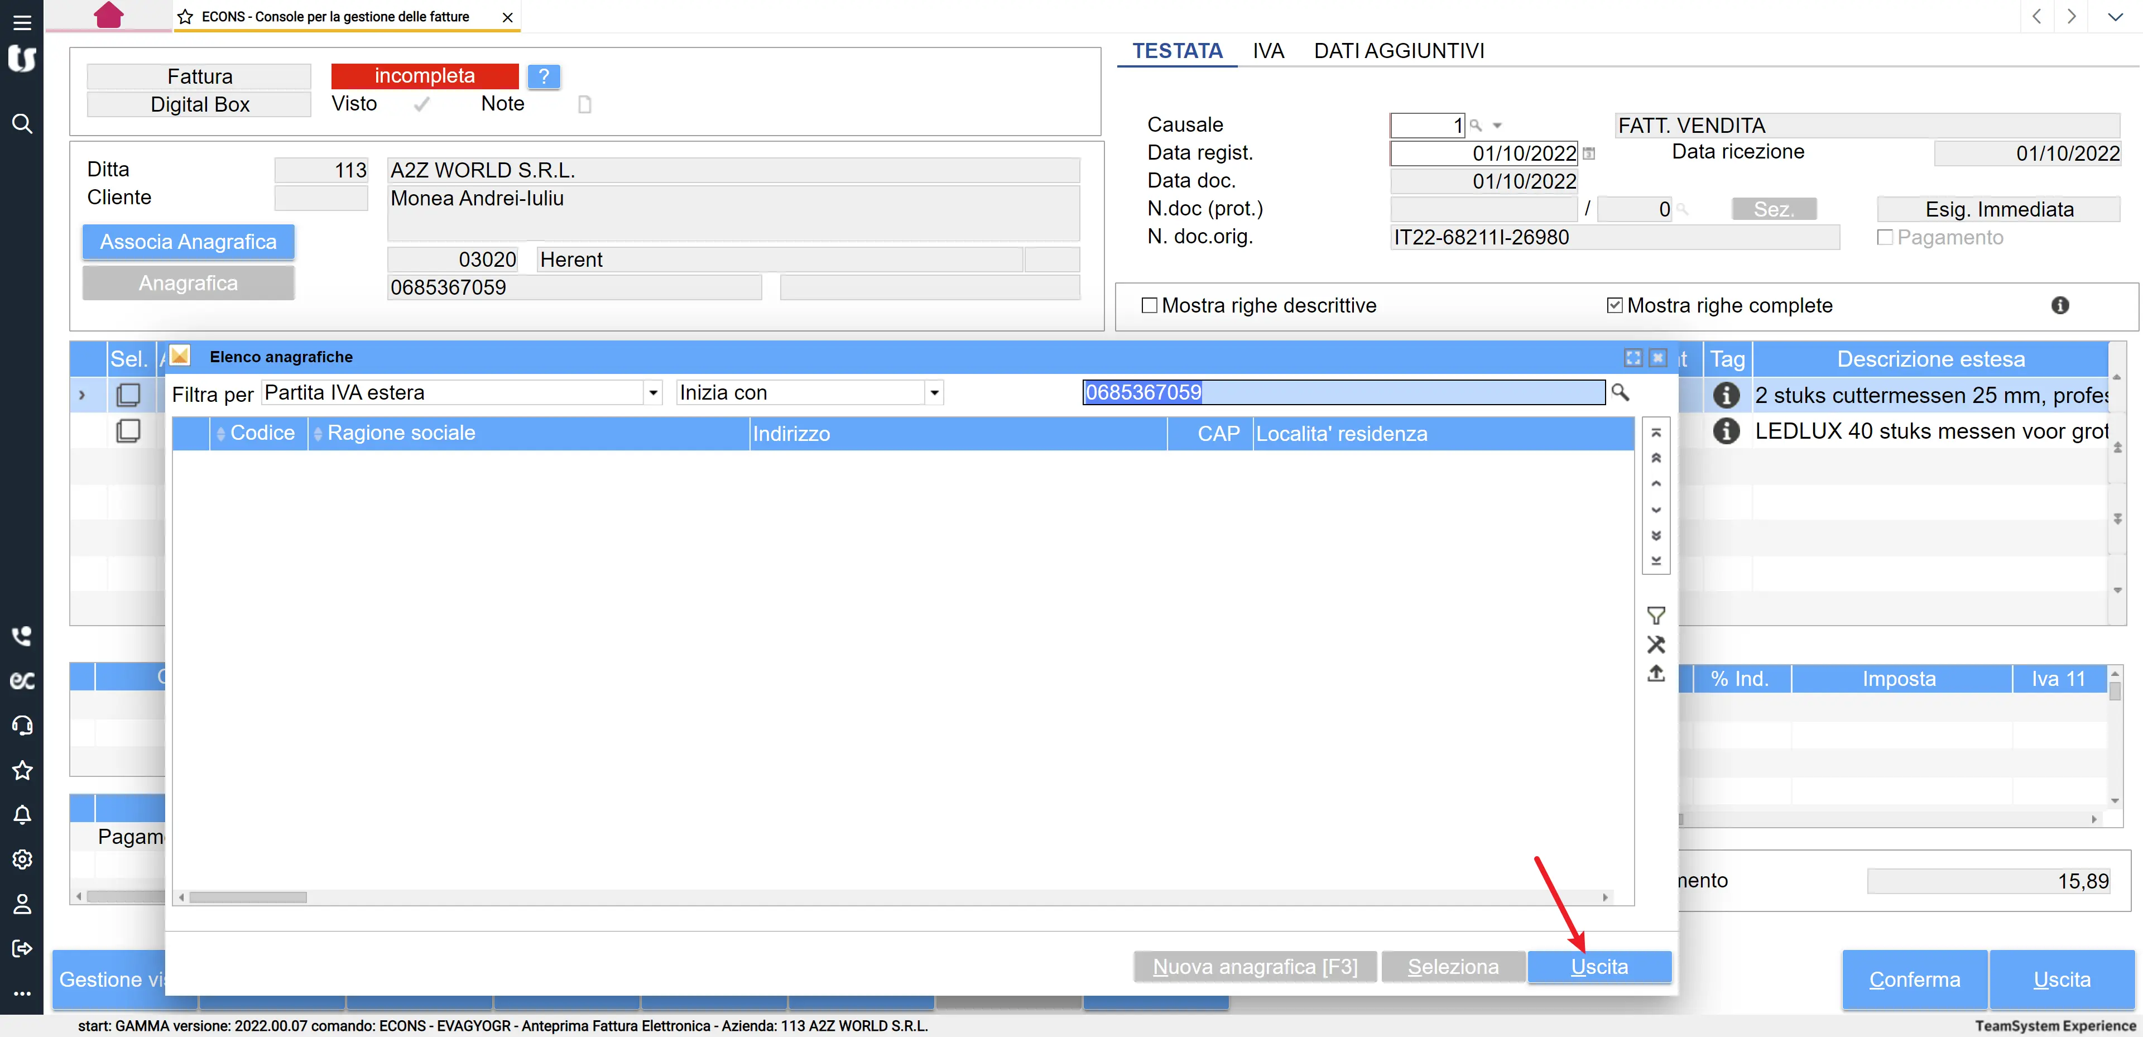
Task: Click the dialog horizontal scrollbar thumb
Action: coord(248,897)
